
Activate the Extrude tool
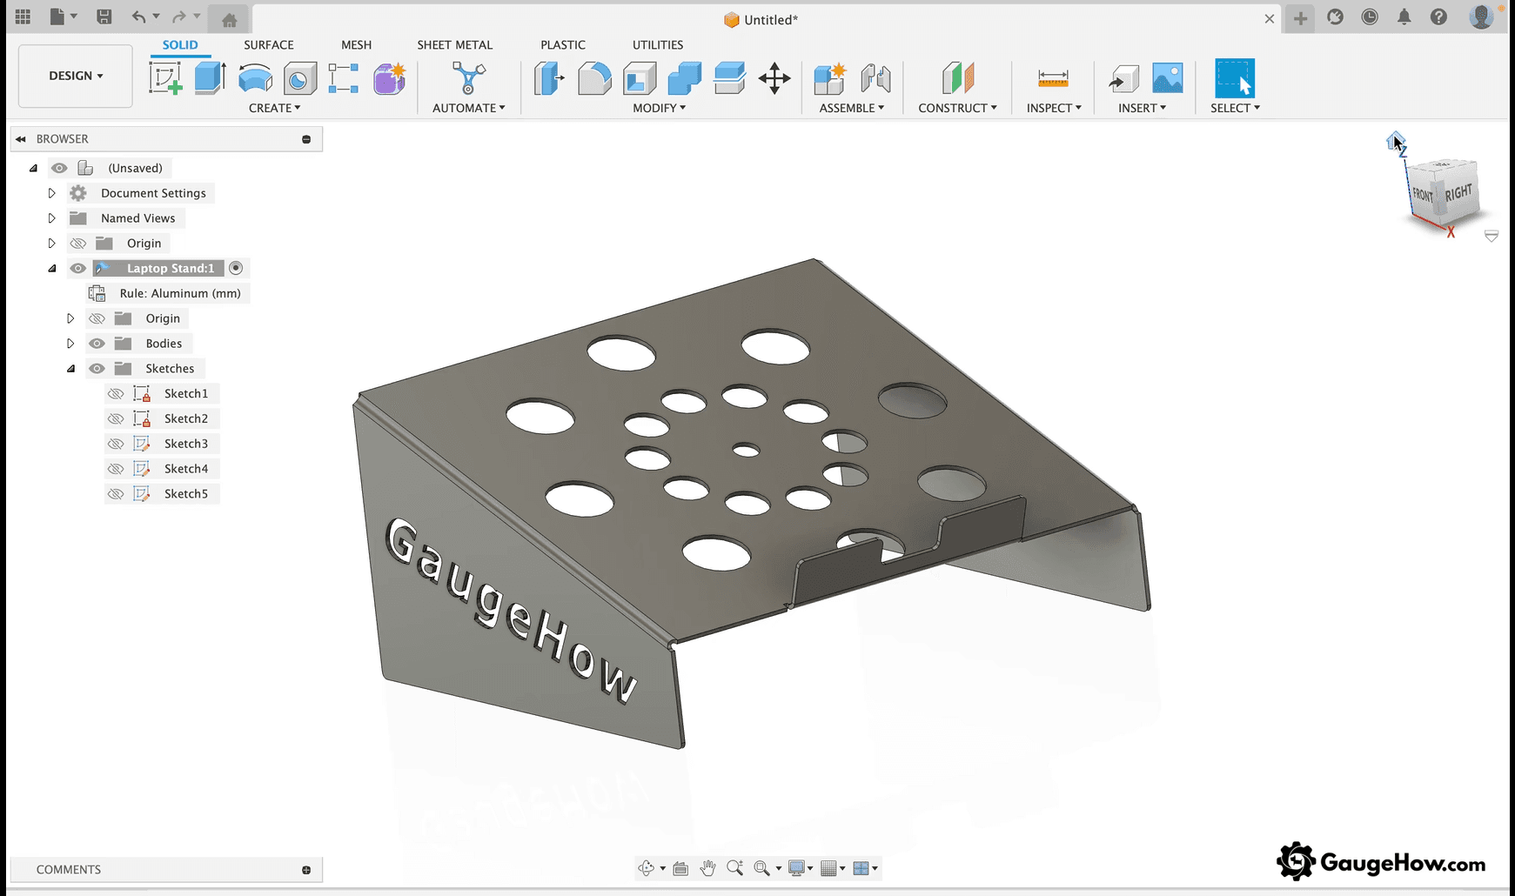(209, 78)
